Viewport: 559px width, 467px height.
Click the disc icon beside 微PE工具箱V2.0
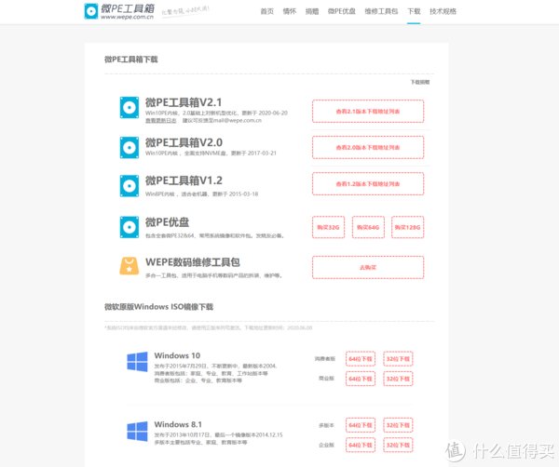coord(130,147)
